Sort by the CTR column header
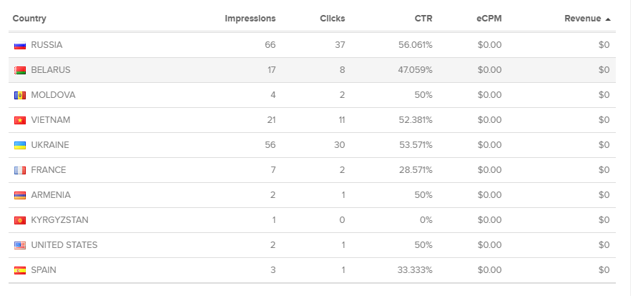 pyautogui.click(x=423, y=19)
